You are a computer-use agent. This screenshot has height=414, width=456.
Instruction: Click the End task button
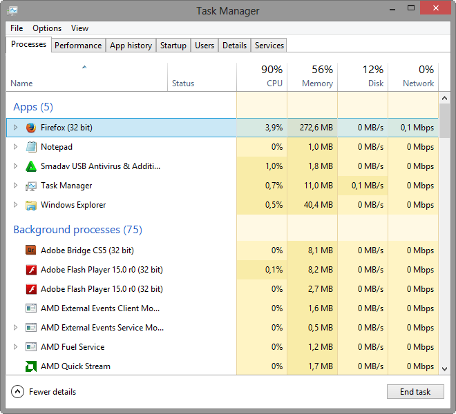[415, 392]
